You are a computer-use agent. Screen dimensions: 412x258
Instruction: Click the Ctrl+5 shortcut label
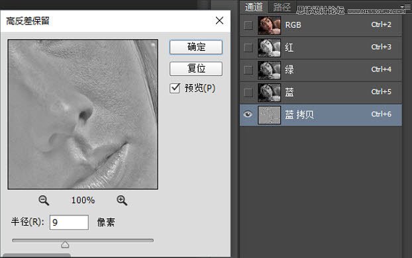382,92
